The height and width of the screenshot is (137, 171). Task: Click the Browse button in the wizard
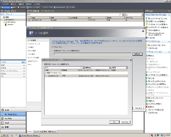137,54
